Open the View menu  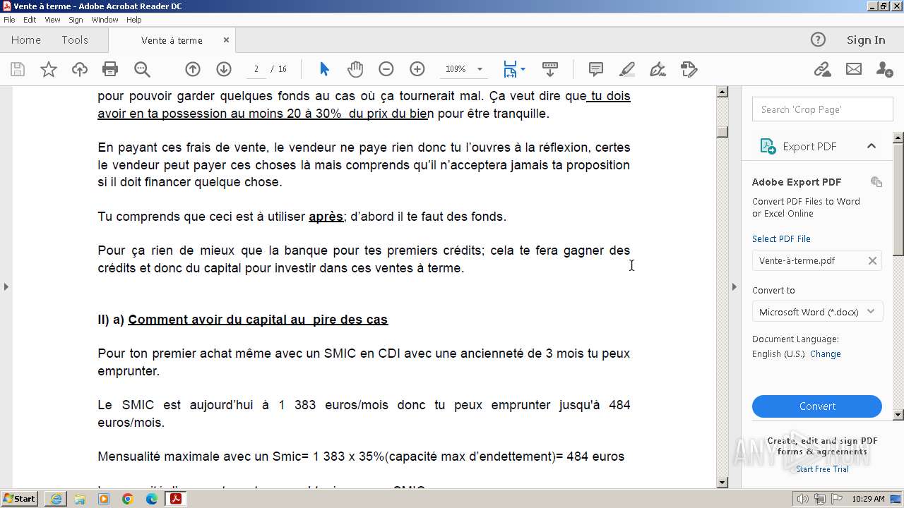53,20
